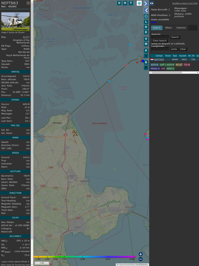
Task: Sort table by Alt. (ft) column header
Action: (191, 56)
